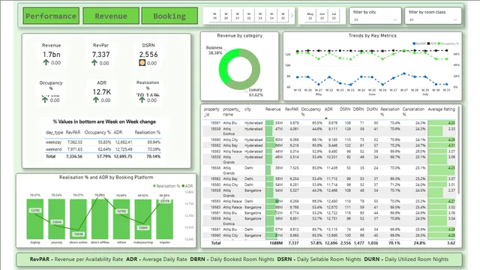Click the journey bar in platform chart
The height and width of the screenshot is (270, 480).
pyautogui.click(x=57, y=219)
